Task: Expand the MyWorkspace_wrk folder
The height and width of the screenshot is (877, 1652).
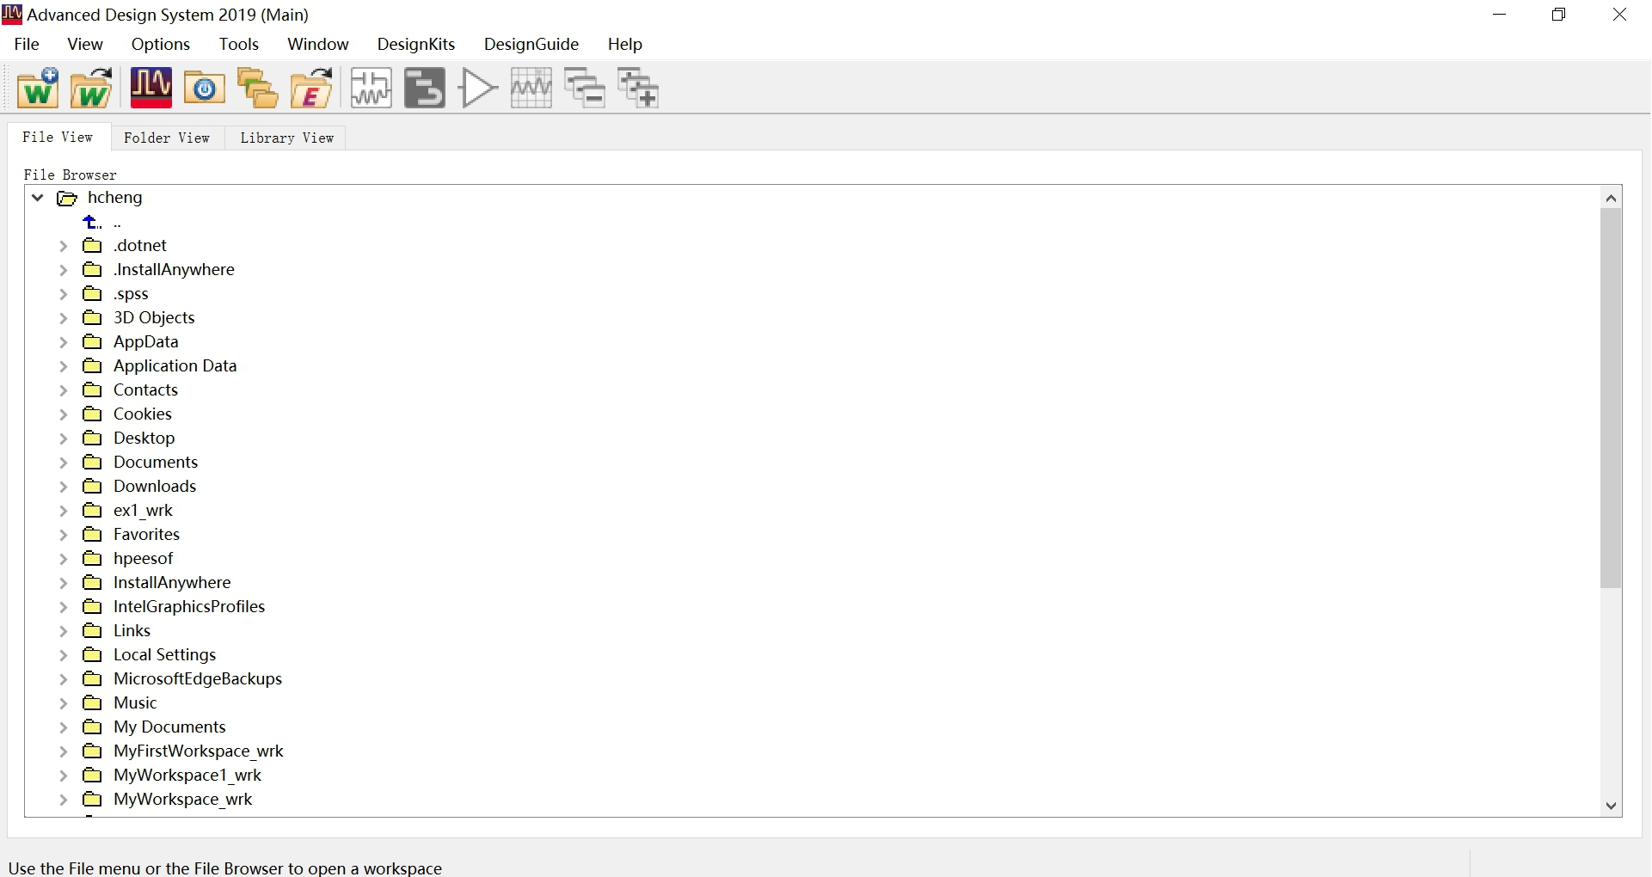Action: (x=64, y=800)
